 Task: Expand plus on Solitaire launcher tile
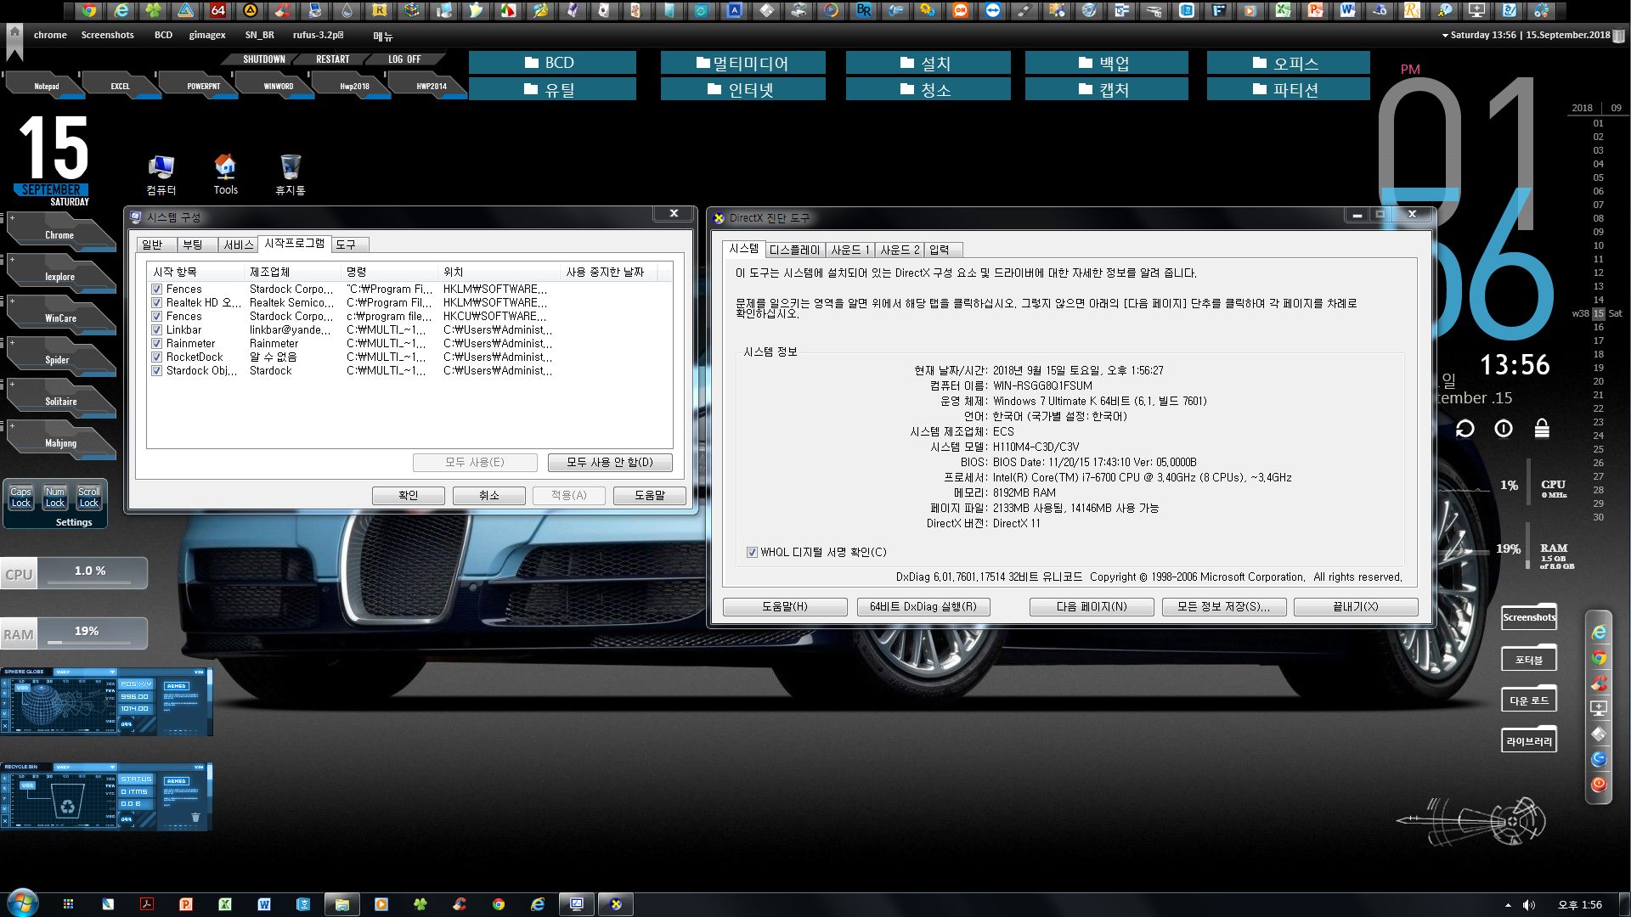click(12, 385)
